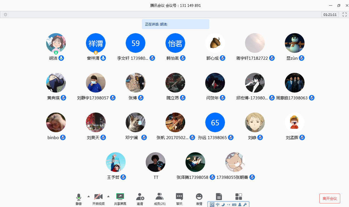Viewport: 349px width, 207px height.
Task: Enter full screen using the top-right icon
Action: [x=345, y=15]
